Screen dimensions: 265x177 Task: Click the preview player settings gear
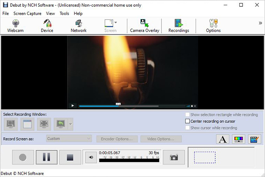[x=192, y=106]
